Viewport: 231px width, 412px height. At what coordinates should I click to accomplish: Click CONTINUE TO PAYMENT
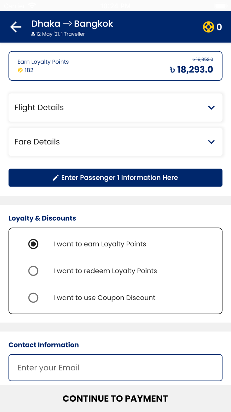[x=115, y=398]
